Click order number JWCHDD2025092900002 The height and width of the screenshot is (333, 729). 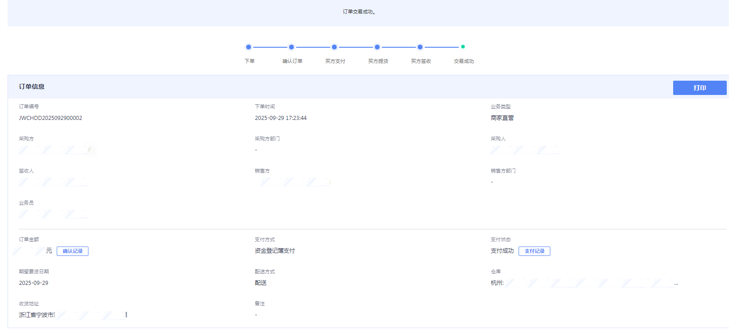point(50,118)
